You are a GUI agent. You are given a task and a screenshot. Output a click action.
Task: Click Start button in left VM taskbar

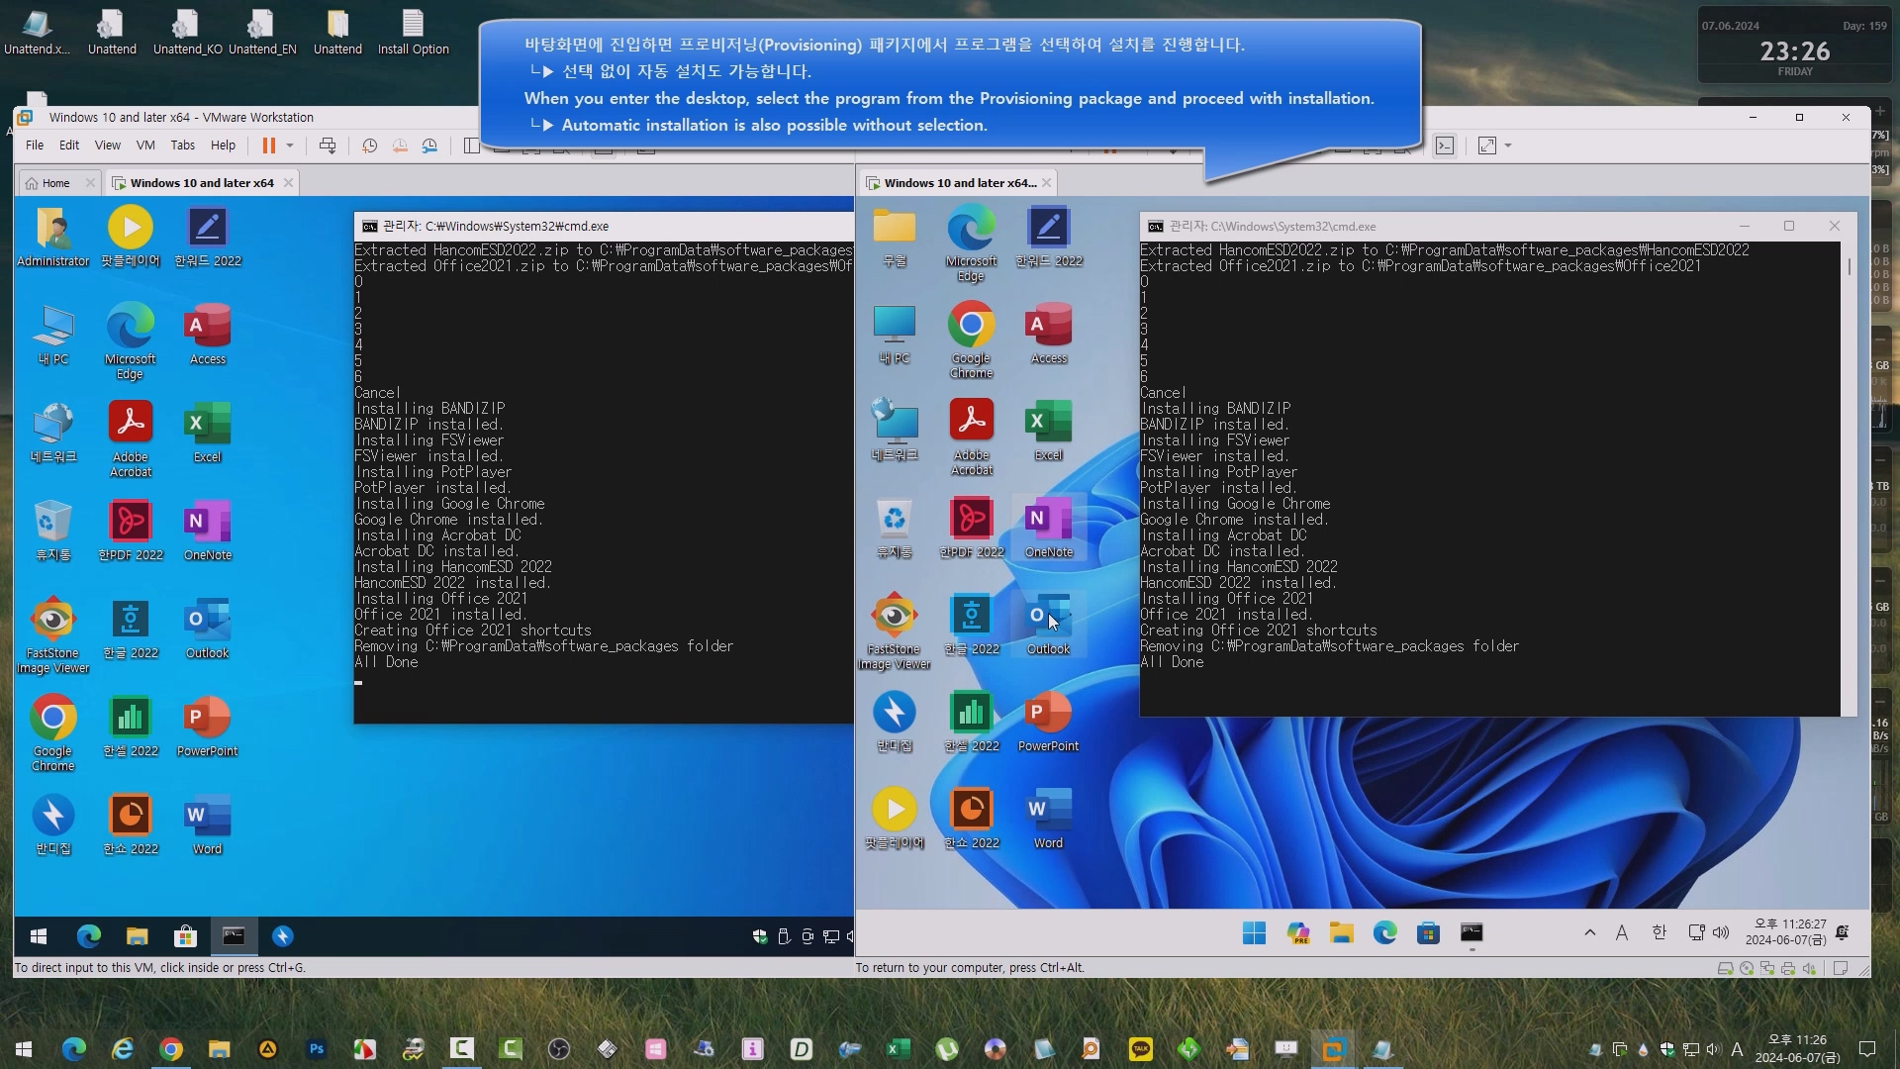tap(39, 936)
